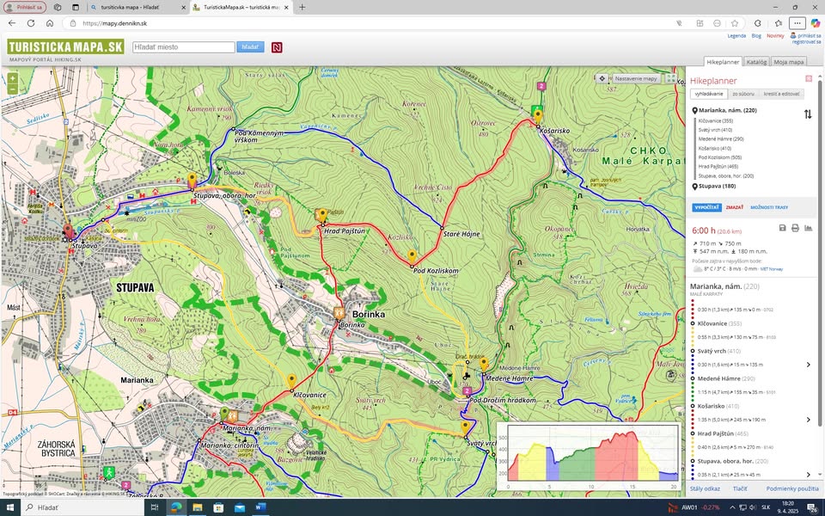Expand the Svätý vrch segment details
The image size is (825, 516).
[x=808, y=365]
